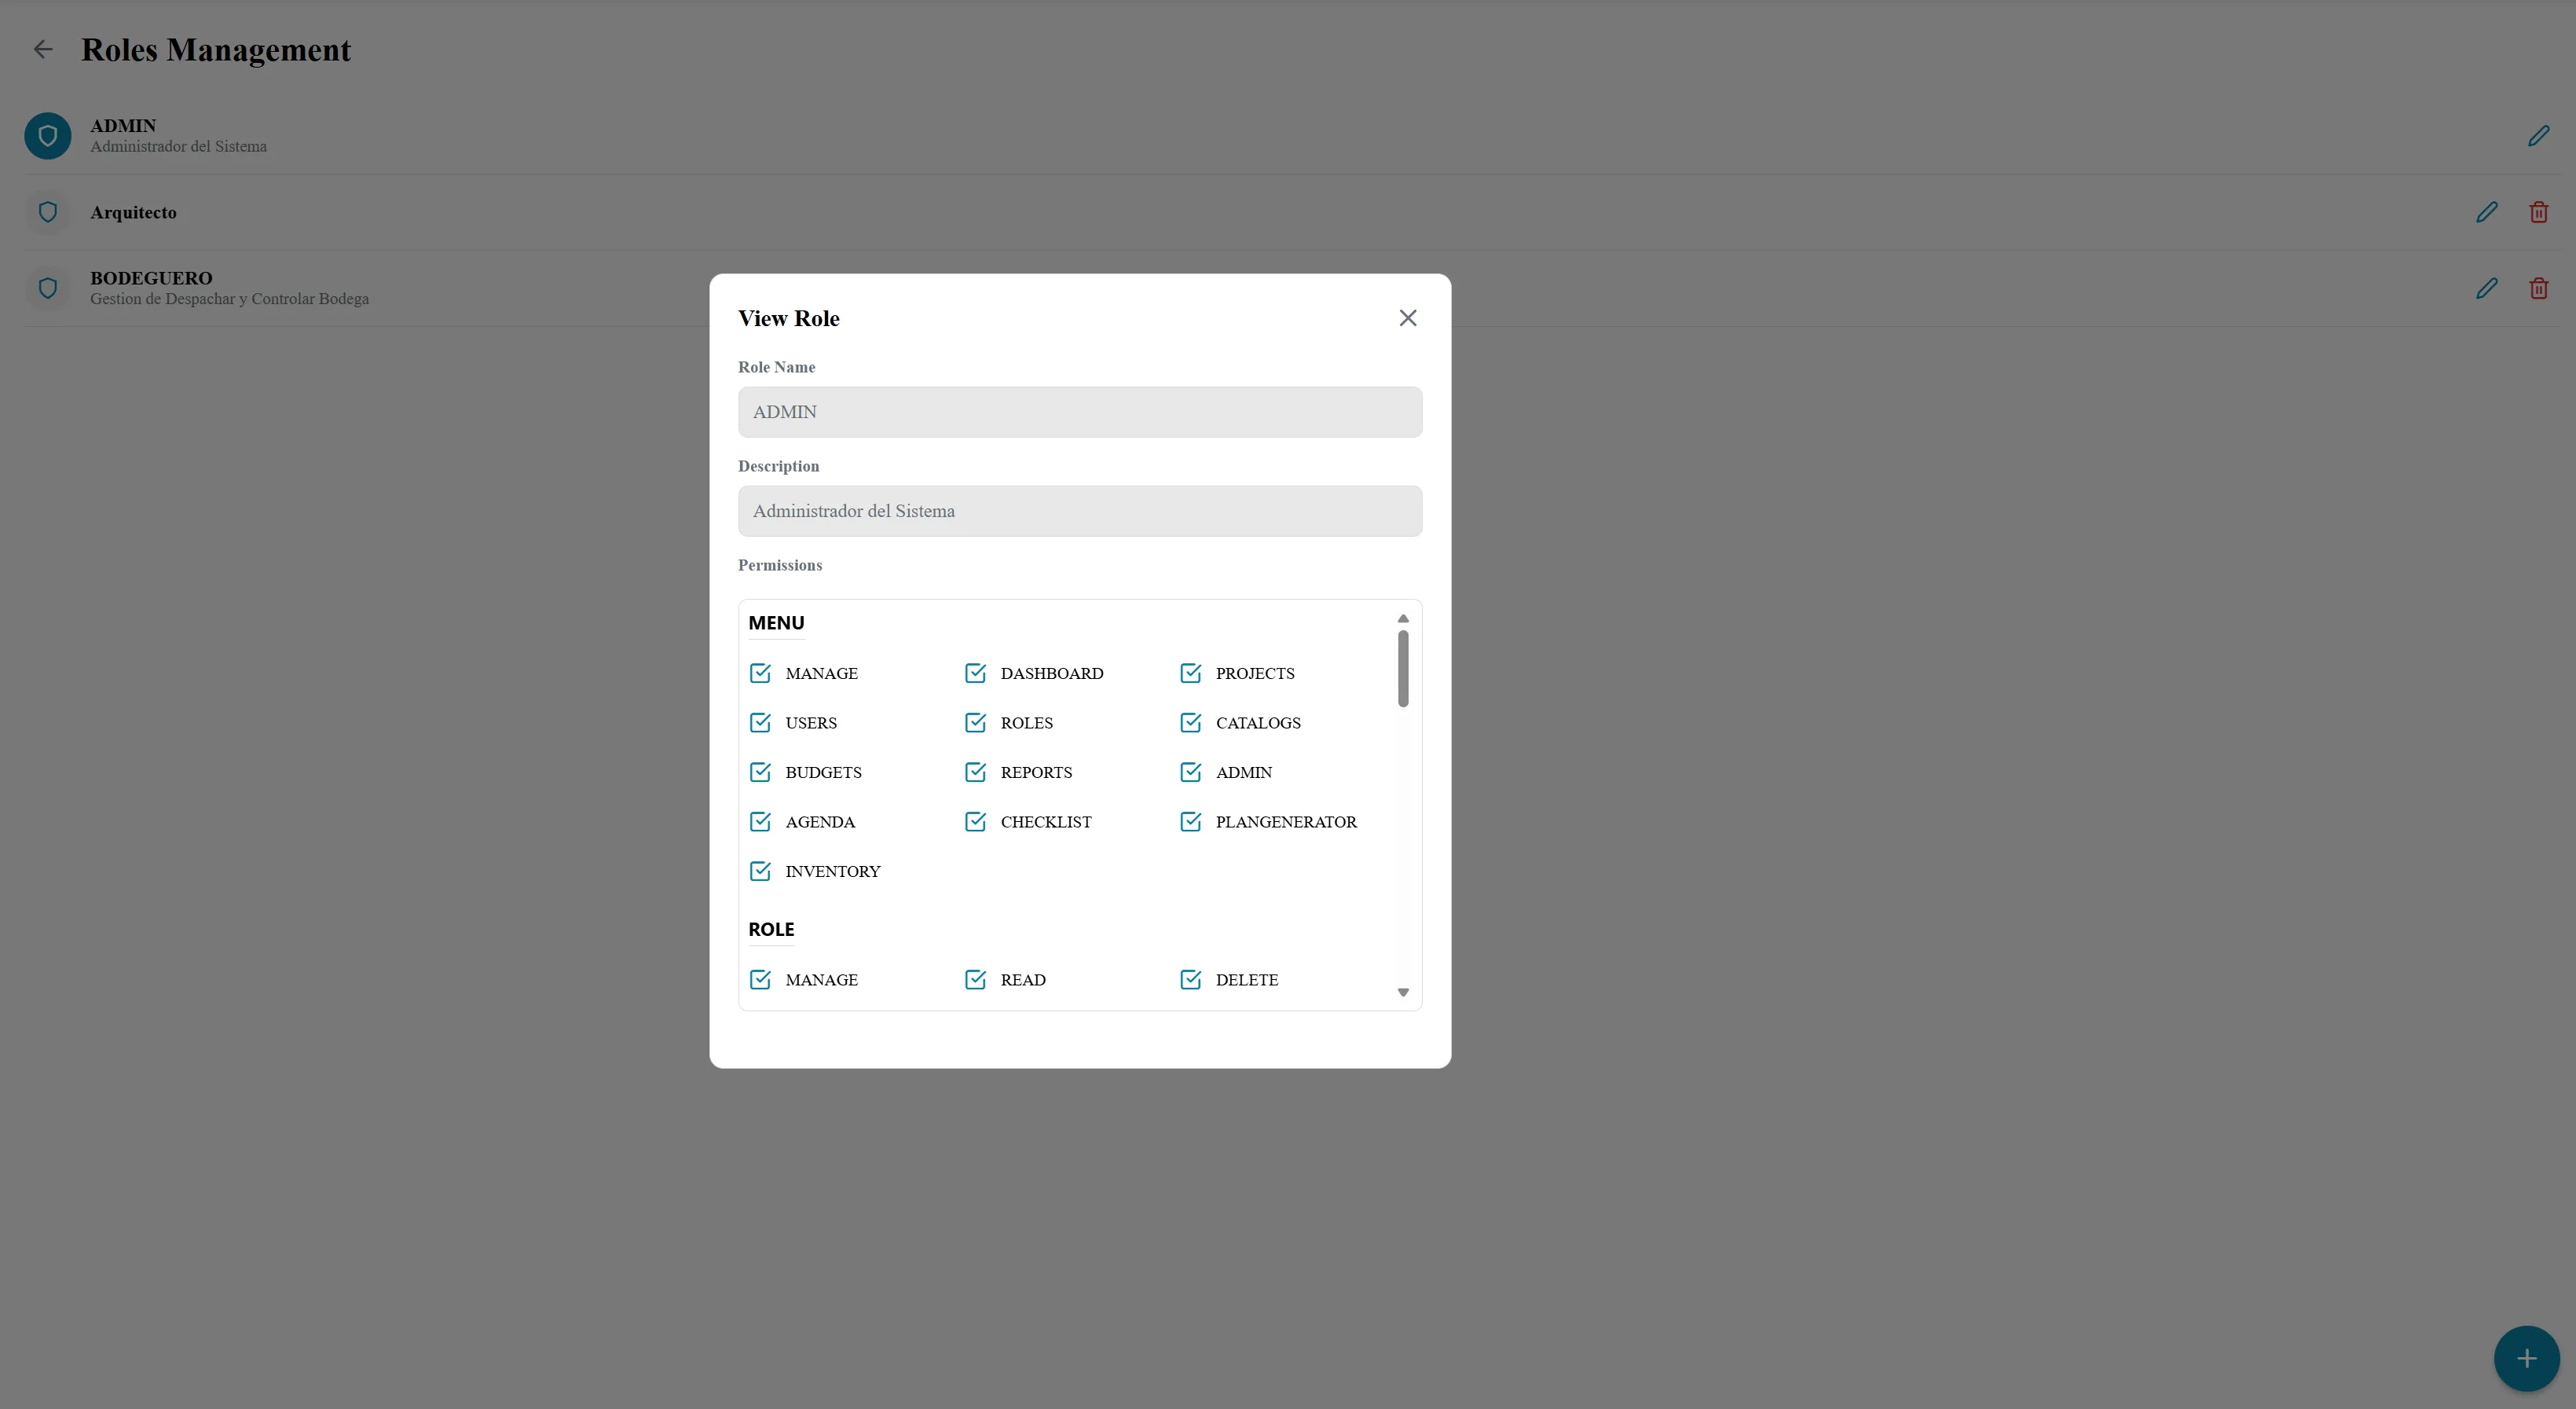Select the BODEGUERO role name text
The height and width of the screenshot is (1409, 2576).
(x=151, y=278)
